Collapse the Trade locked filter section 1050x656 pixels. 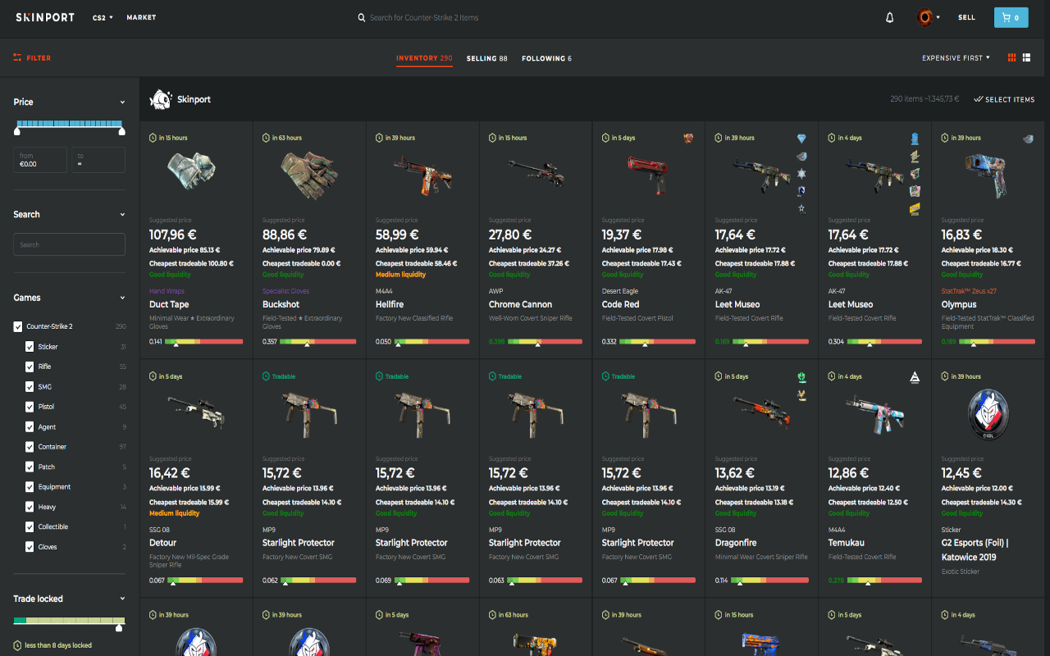pos(123,599)
